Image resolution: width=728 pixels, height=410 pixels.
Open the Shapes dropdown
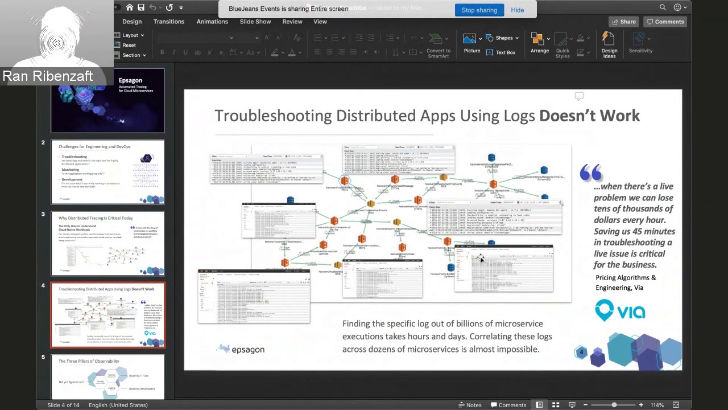click(x=502, y=38)
